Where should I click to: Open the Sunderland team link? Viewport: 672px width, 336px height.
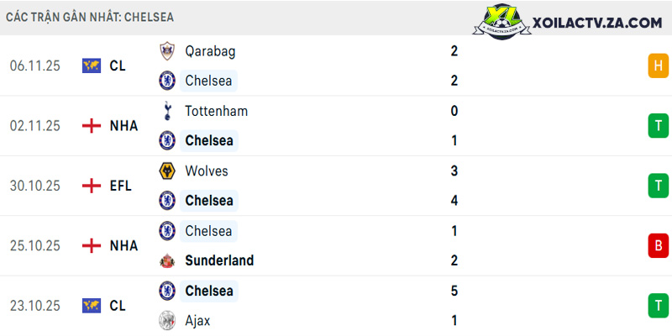219,260
